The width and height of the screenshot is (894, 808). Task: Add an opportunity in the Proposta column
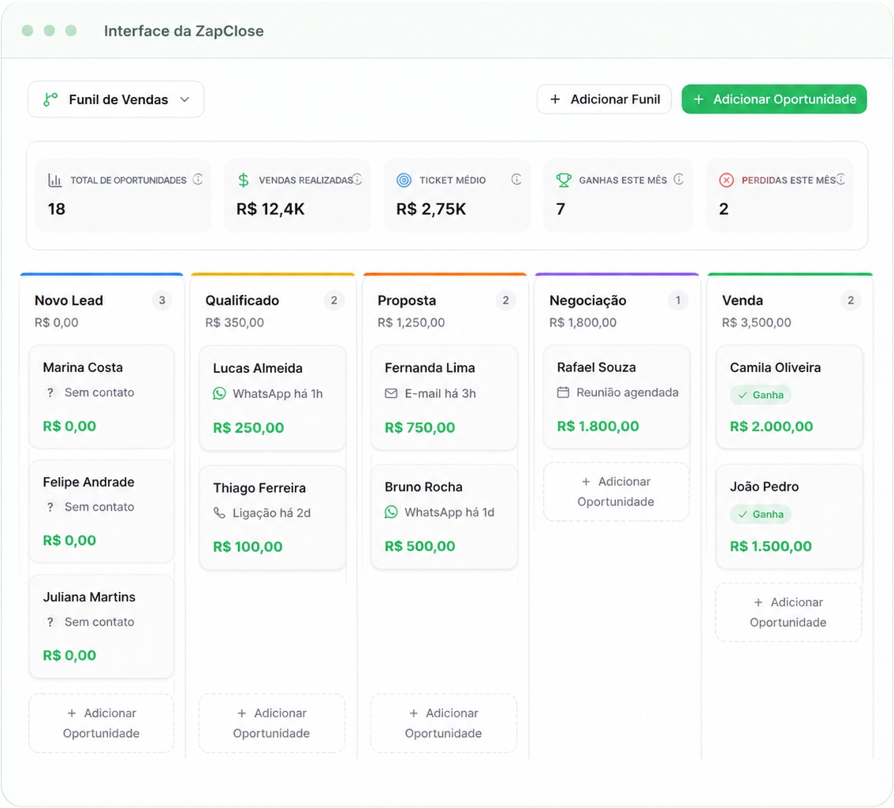click(444, 723)
